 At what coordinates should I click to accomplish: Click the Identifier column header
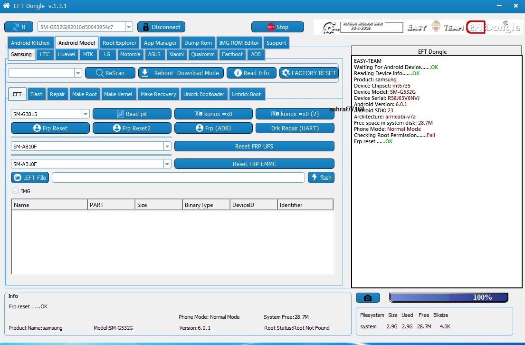coord(305,205)
